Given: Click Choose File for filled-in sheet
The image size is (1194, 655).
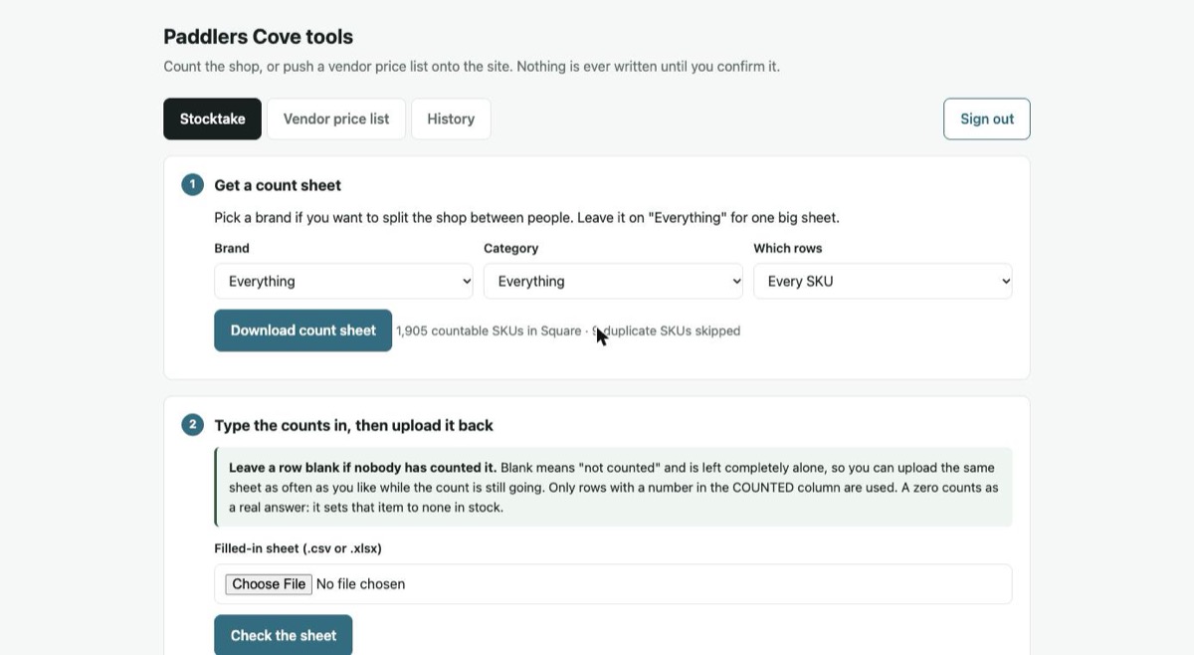Looking at the screenshot, I should (x=269, y=584).
